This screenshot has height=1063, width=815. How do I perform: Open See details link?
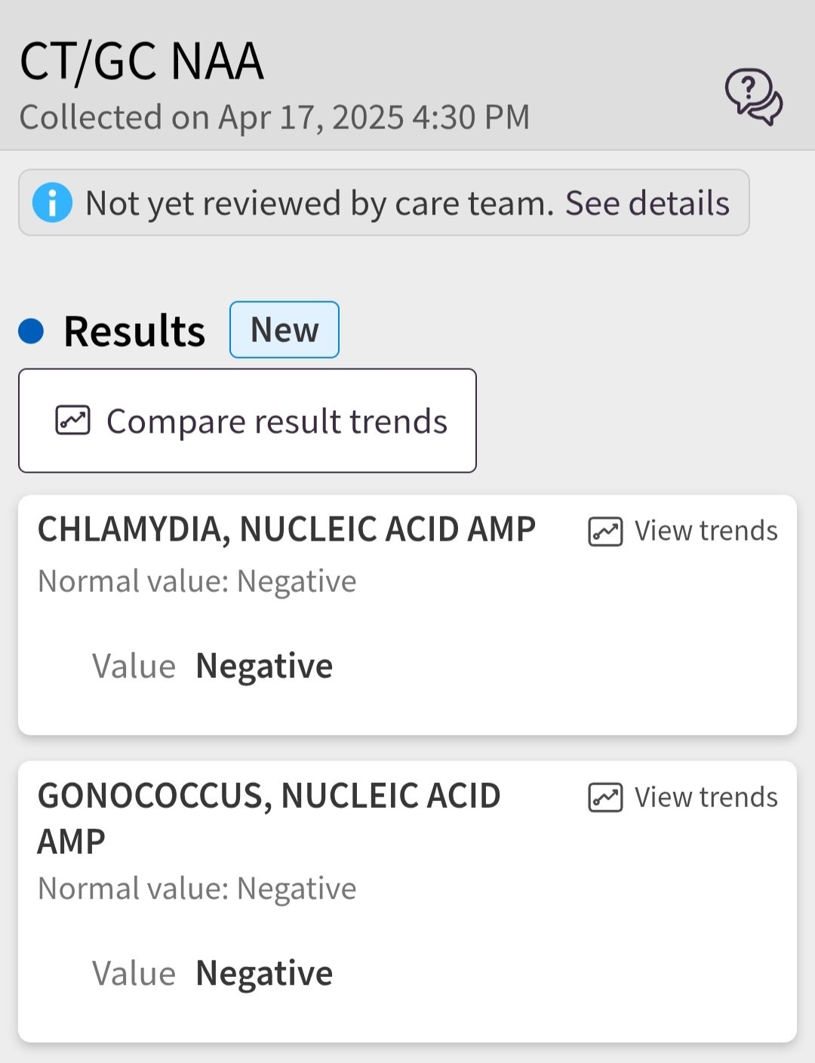tap(647, 203)
